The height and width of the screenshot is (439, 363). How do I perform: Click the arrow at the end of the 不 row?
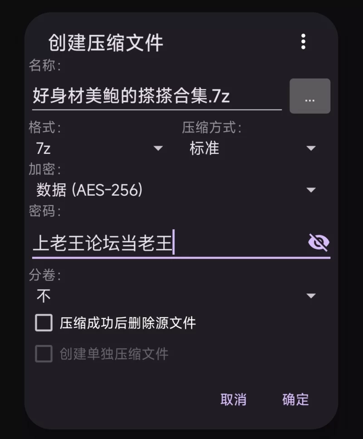click(311, 296)
